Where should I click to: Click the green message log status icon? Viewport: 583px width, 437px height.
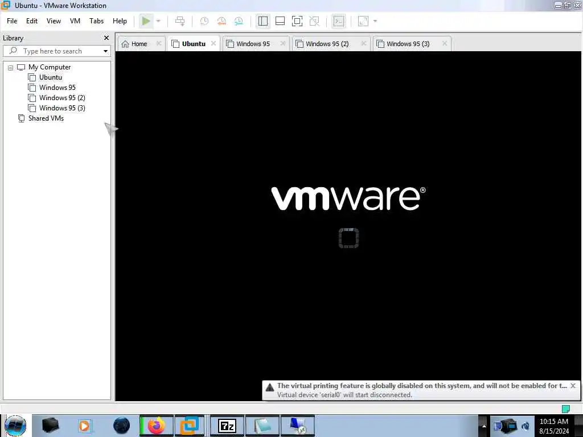coord(565,409)
